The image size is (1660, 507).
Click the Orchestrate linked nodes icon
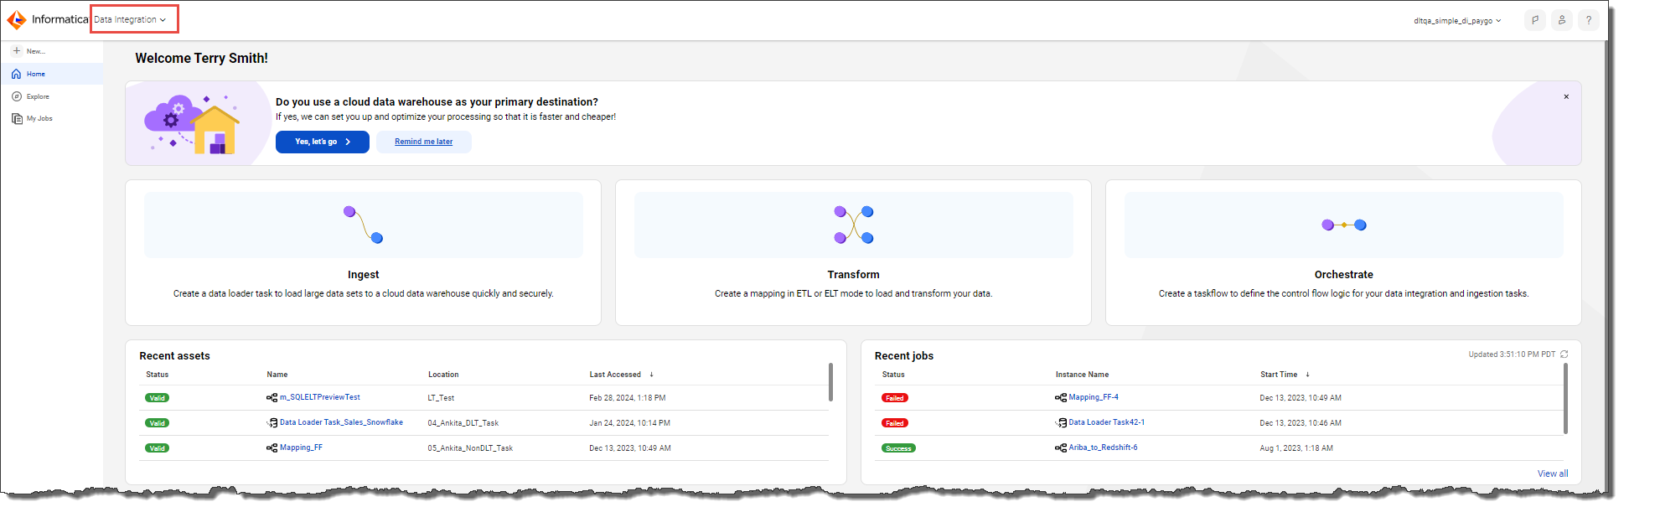(x=1344, y=225)
